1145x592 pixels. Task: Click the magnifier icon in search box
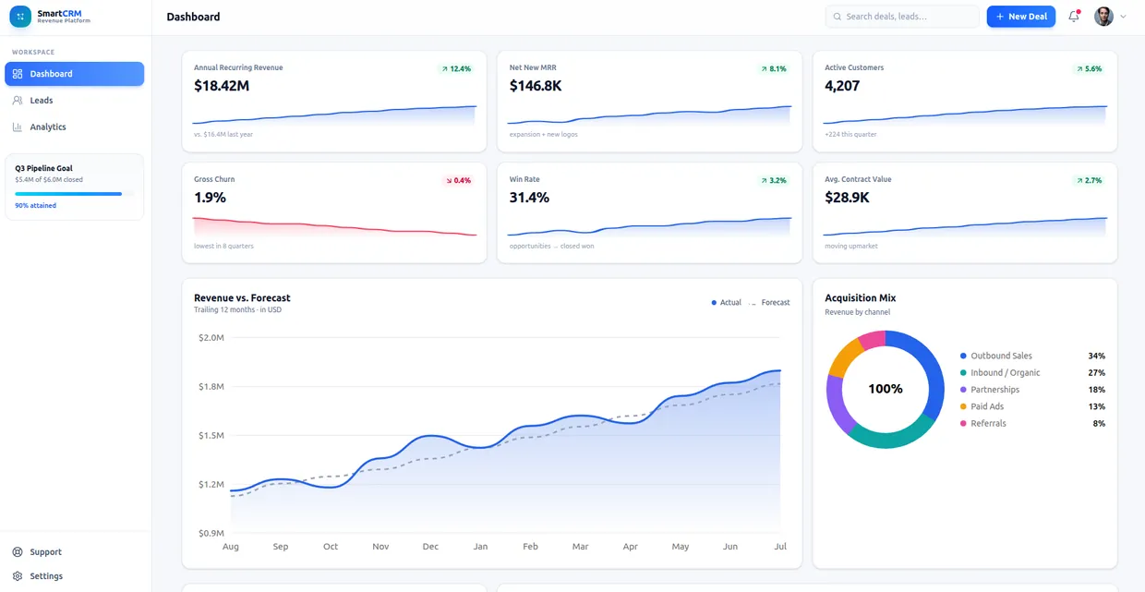coord(838,17)
